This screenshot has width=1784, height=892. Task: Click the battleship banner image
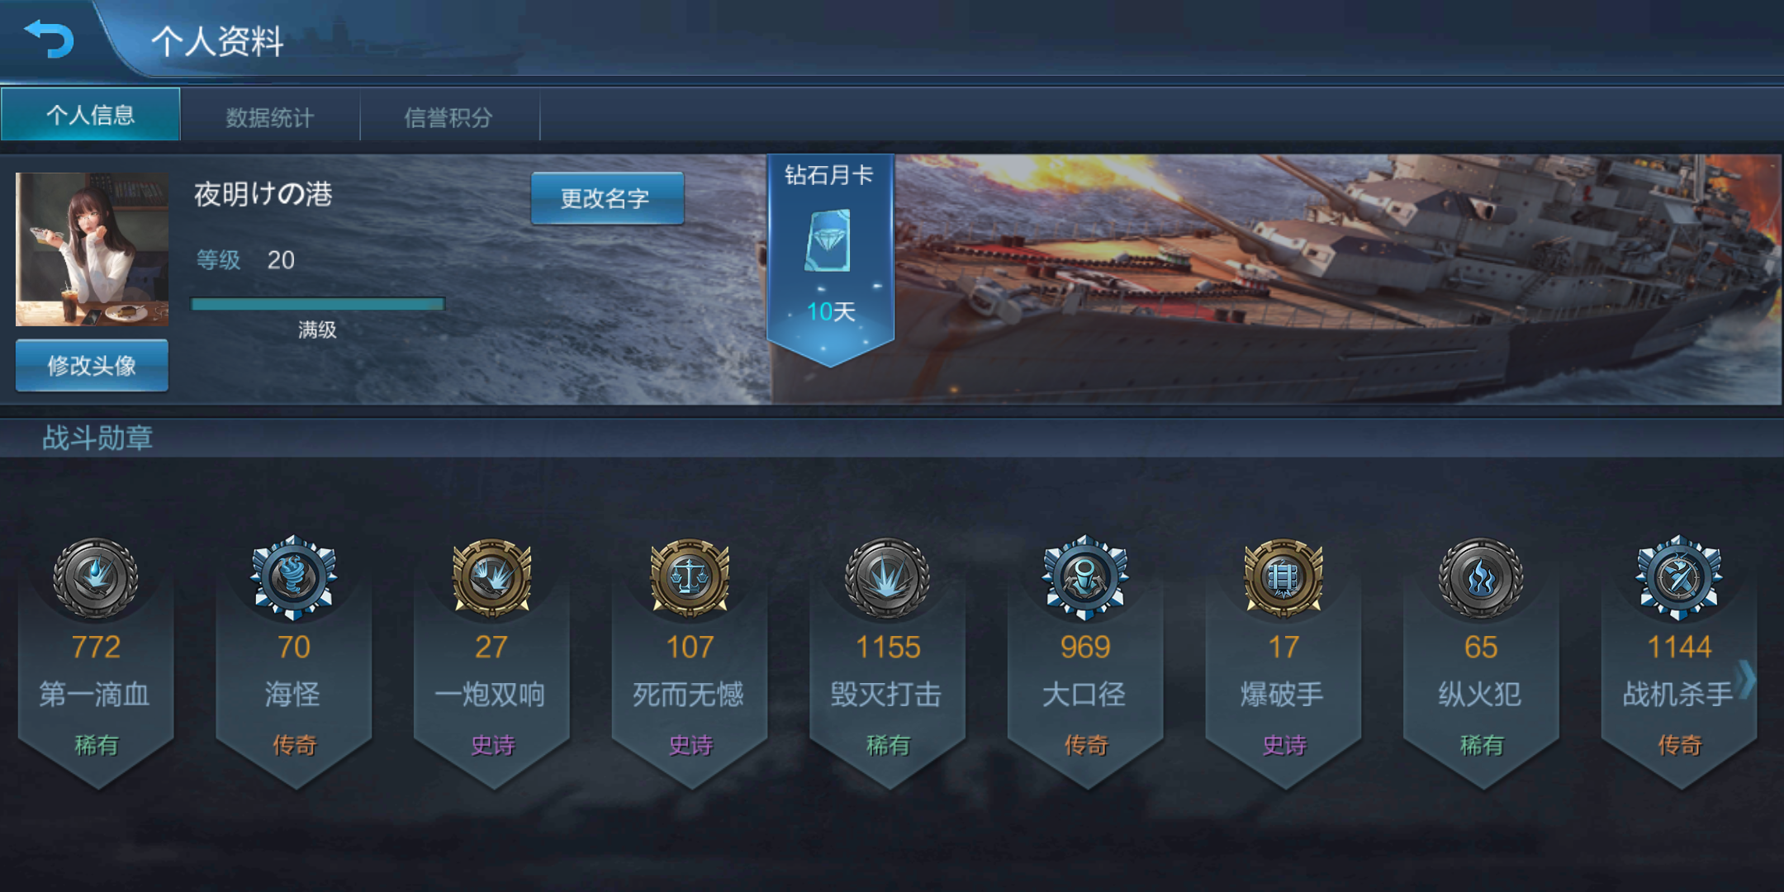point(1338,279)
